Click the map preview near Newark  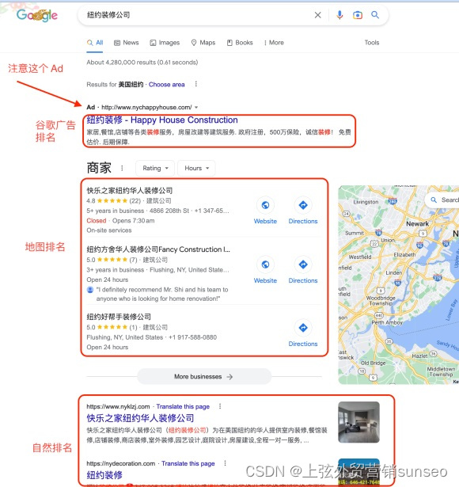click(399, 285)
